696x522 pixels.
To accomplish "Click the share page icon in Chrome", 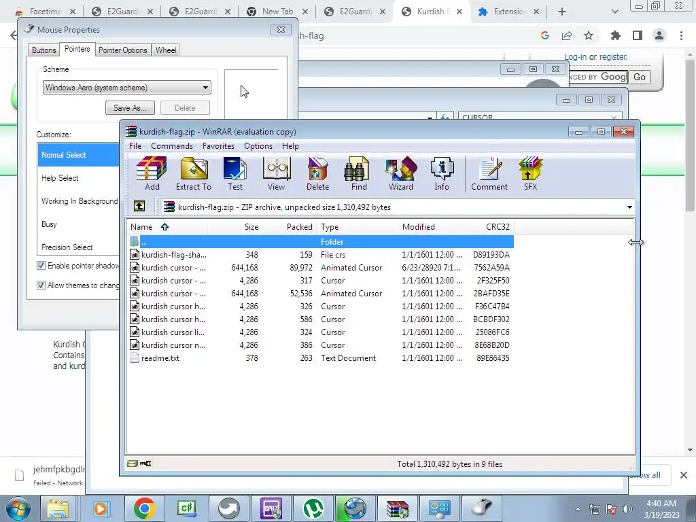I will click(567, 35).
